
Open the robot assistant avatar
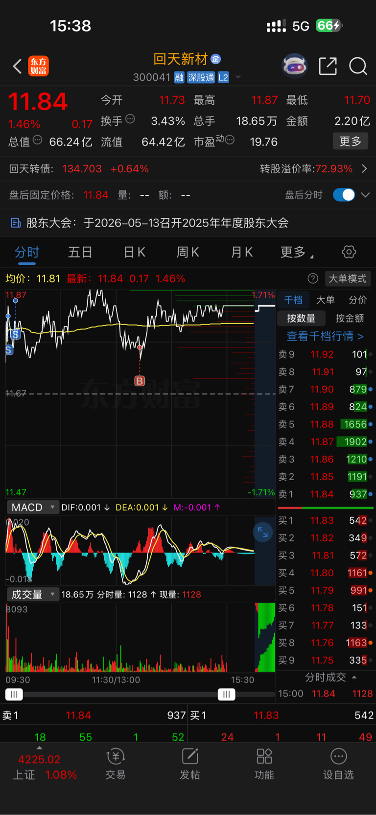[294, 66]
